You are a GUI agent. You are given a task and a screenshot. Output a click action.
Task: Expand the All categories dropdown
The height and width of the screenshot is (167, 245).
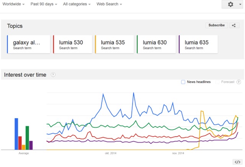point(77,4)
